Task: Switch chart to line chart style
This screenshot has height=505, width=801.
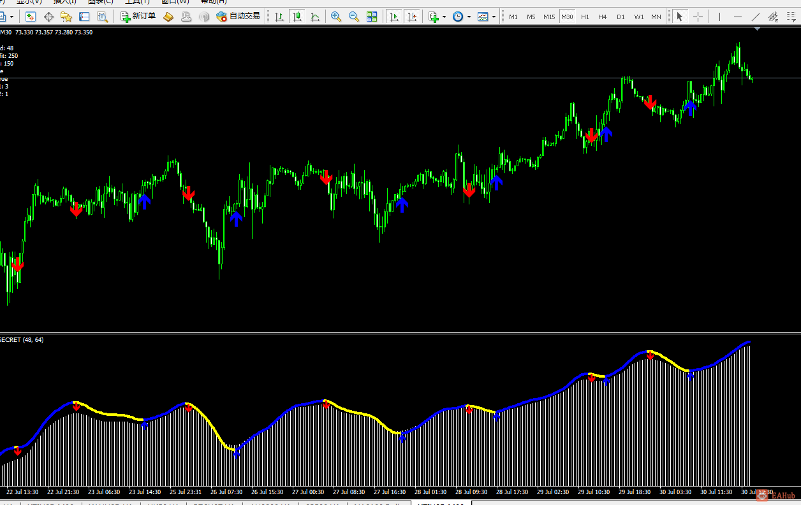Action: tap(315, 17)
